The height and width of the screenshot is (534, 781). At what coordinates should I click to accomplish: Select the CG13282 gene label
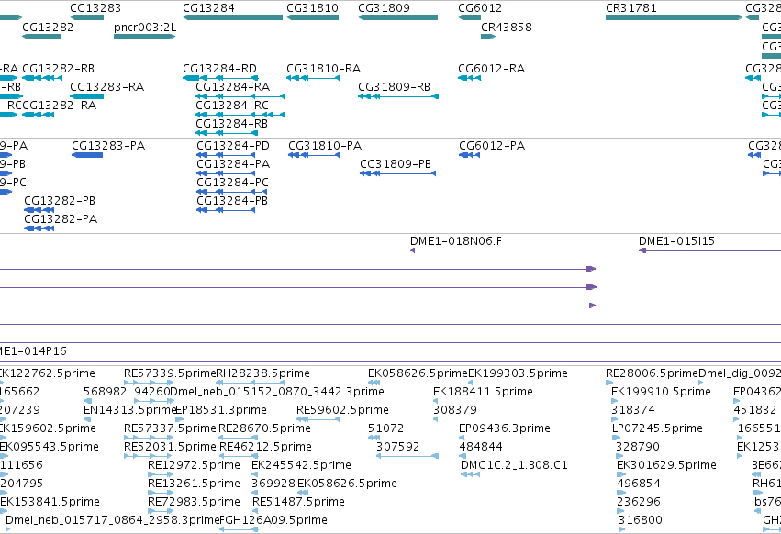[48, 27]
